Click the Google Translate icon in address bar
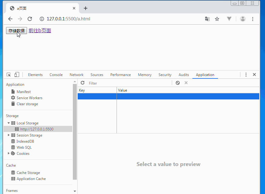 pyautogui.click(x=207, y=19)
